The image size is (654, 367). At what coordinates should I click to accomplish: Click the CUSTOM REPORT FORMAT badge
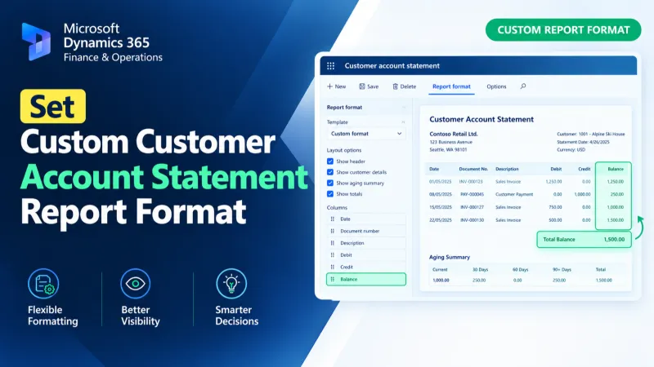point(563,30)
